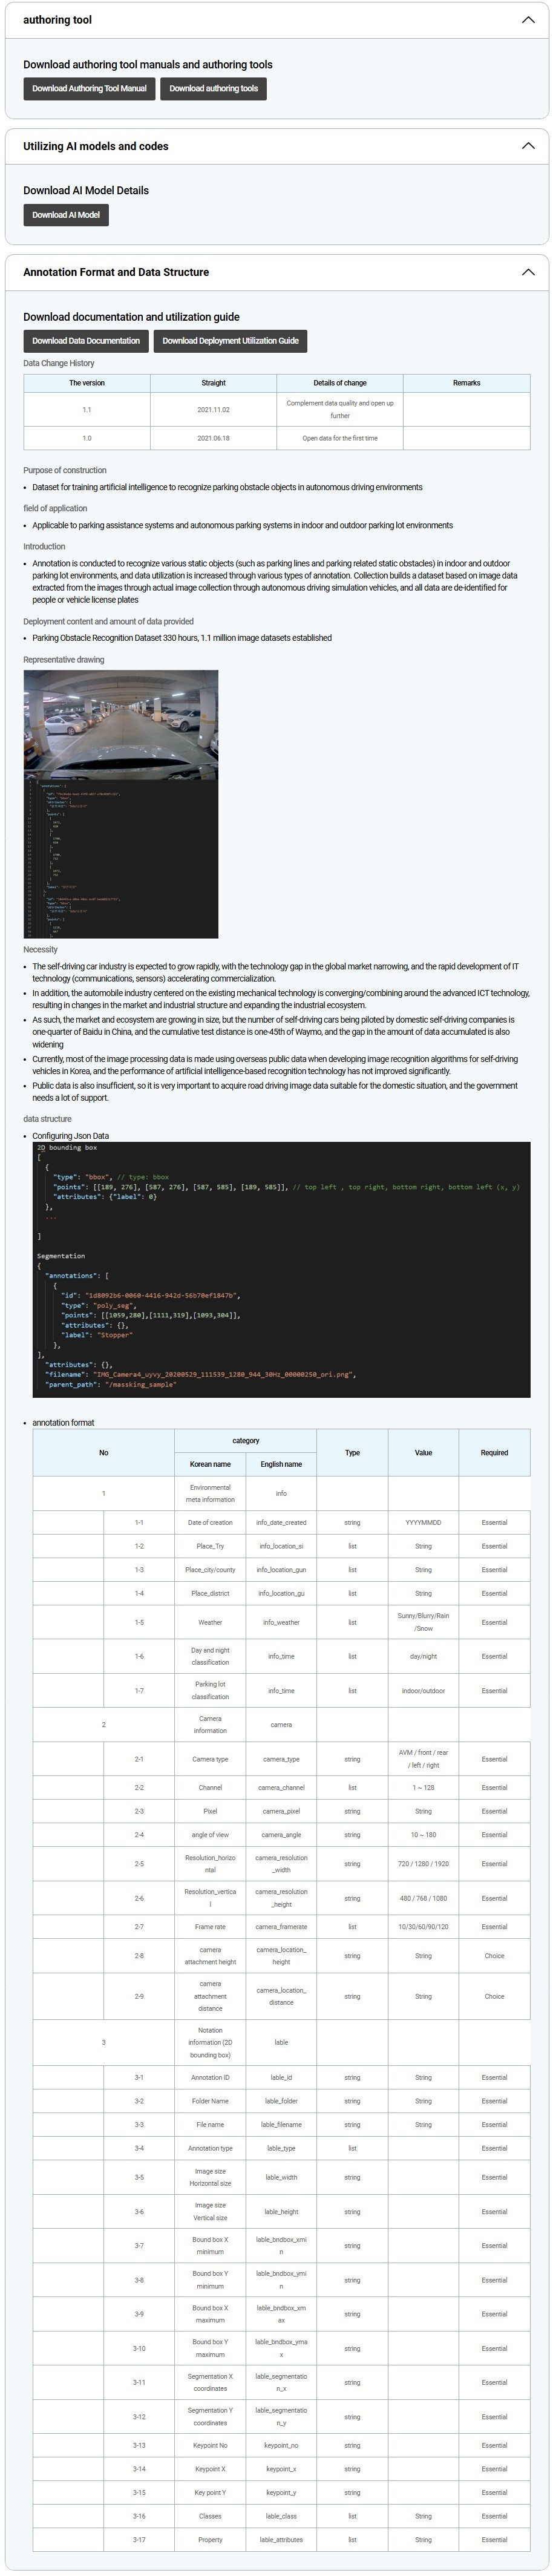The image size is (553, 2576).
Task: Get the Deployment Utilization Guide download
Action: click(230, 341)
